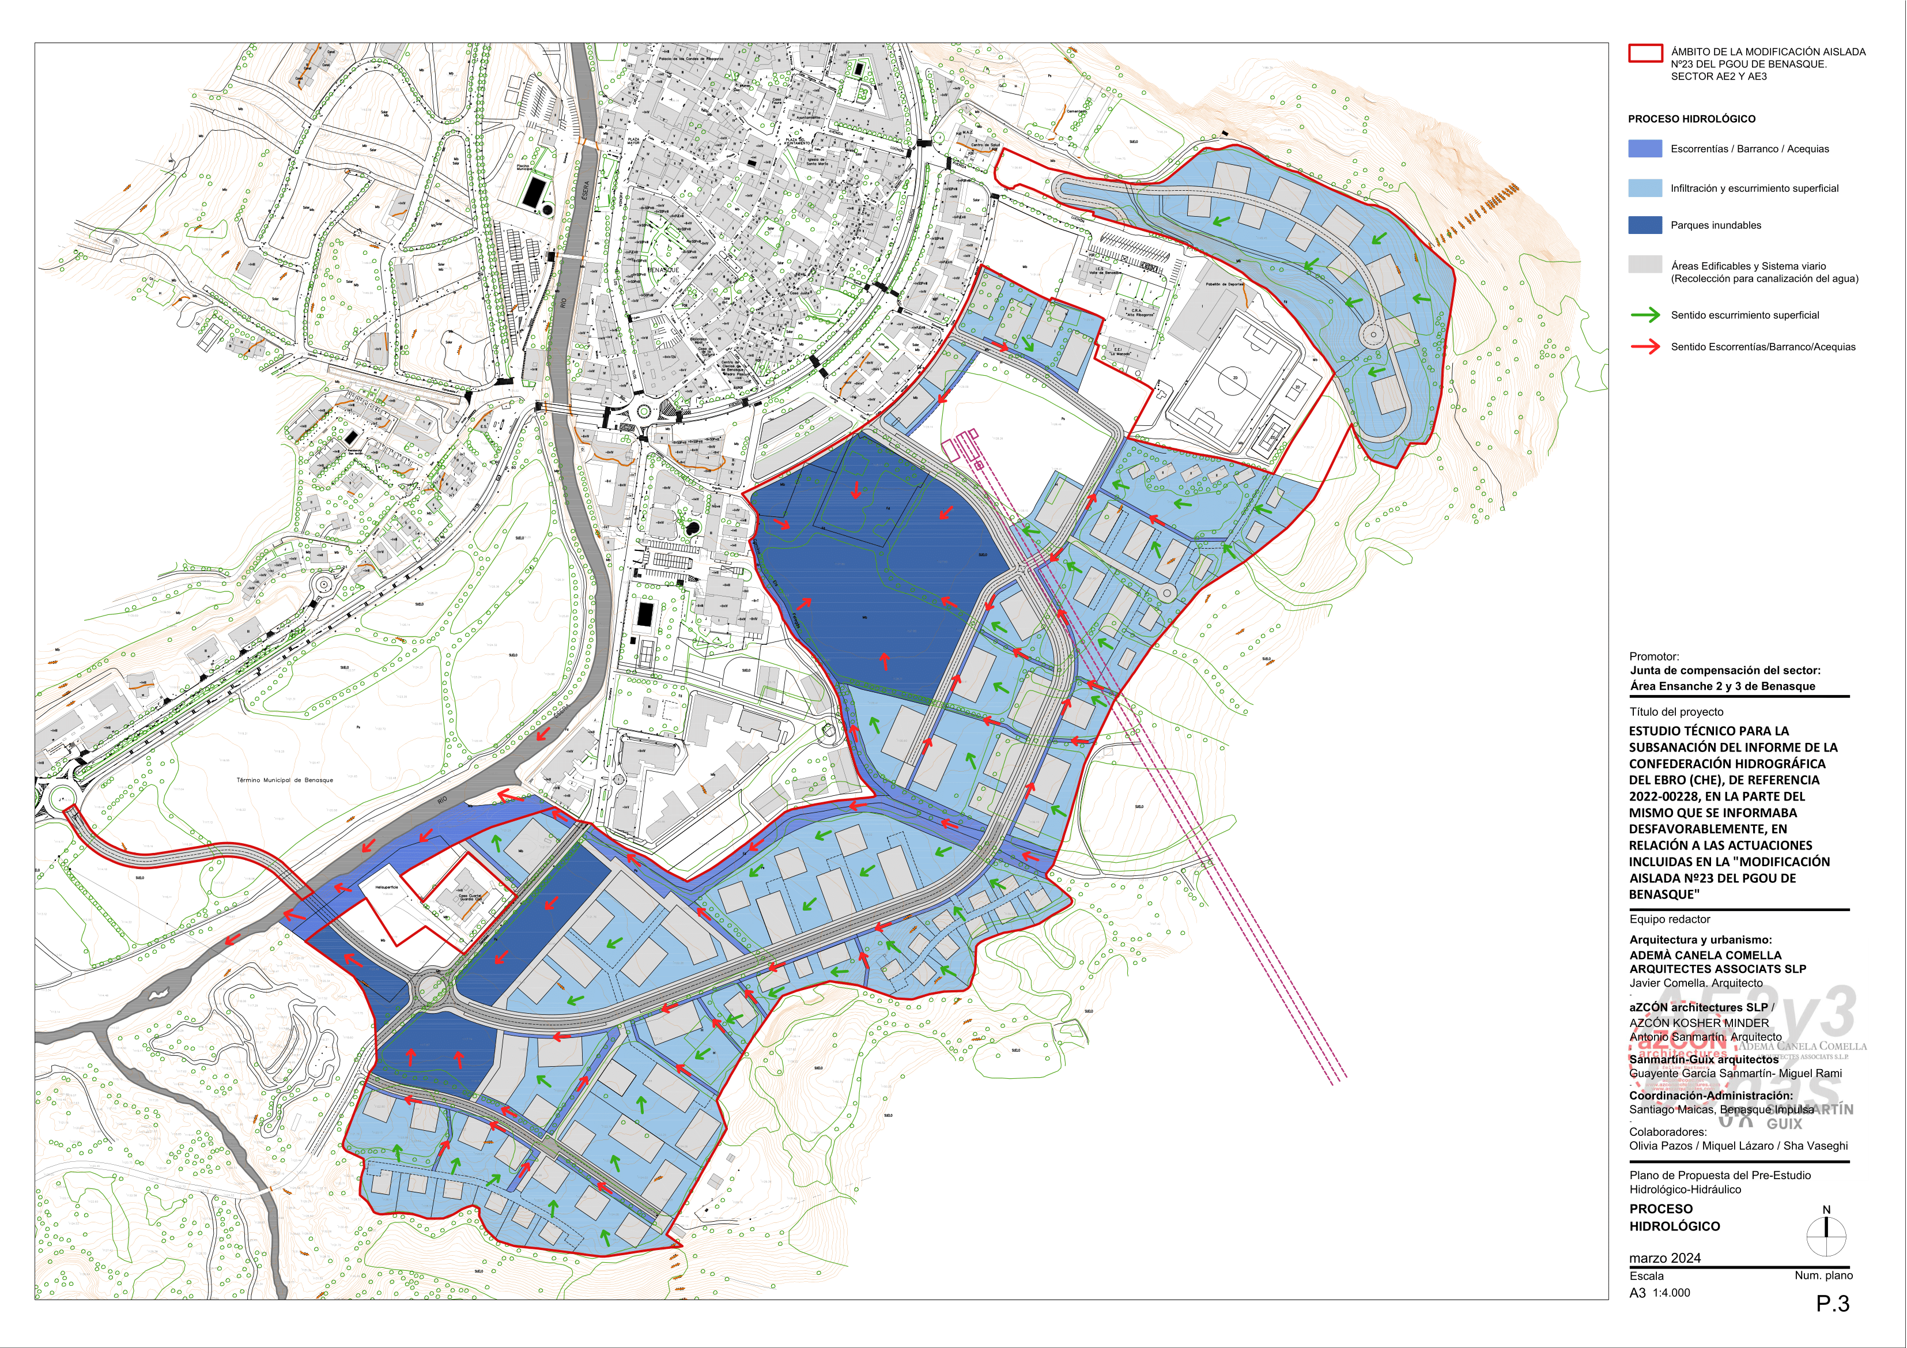This screenshot has width=1907, height=1348.
Task: Click the red outline legend box for Ámbito
Action: point(1645,53)
